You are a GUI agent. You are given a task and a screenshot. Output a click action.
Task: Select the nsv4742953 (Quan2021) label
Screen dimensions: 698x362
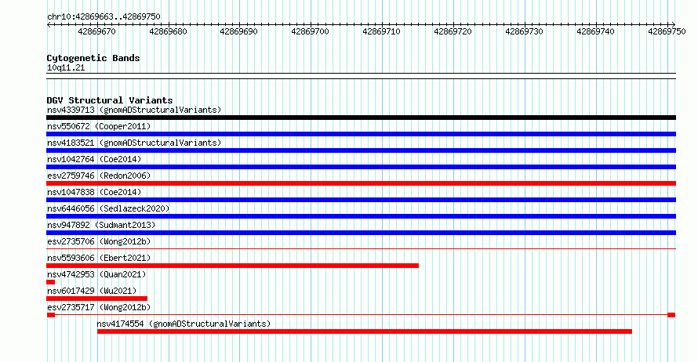(x=96, y=274)
